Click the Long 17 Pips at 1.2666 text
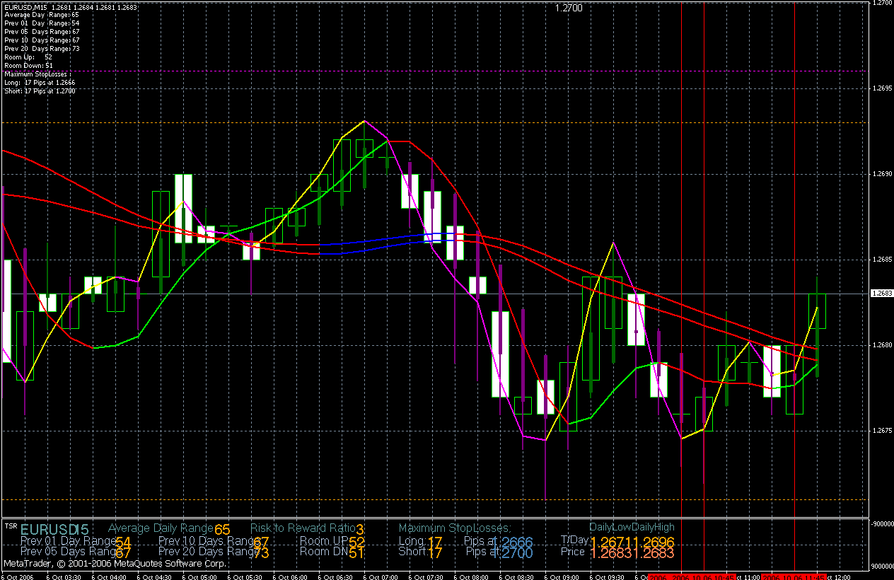The image size is (894, 580). [x=40, y=82]
